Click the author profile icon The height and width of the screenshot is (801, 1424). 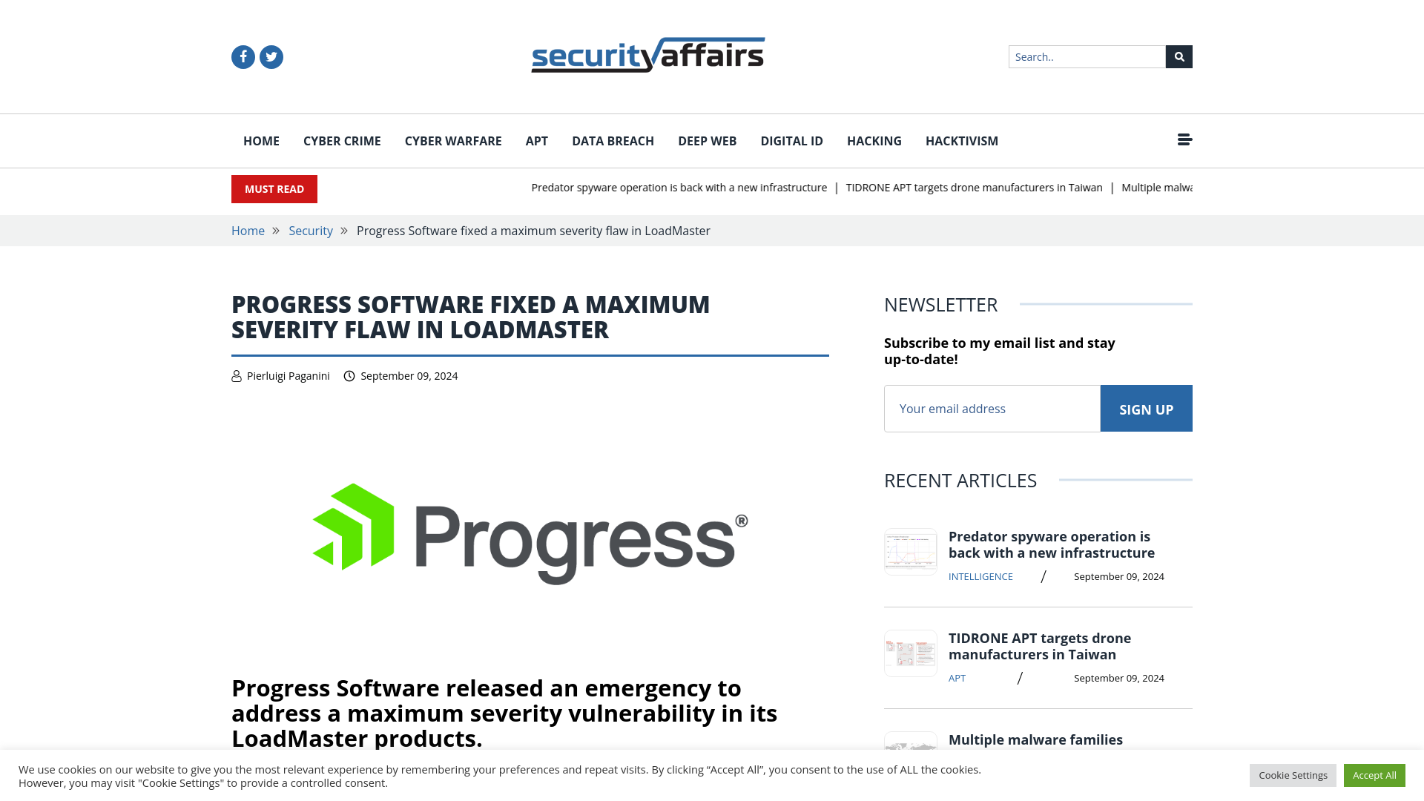(x=237, y=375)
